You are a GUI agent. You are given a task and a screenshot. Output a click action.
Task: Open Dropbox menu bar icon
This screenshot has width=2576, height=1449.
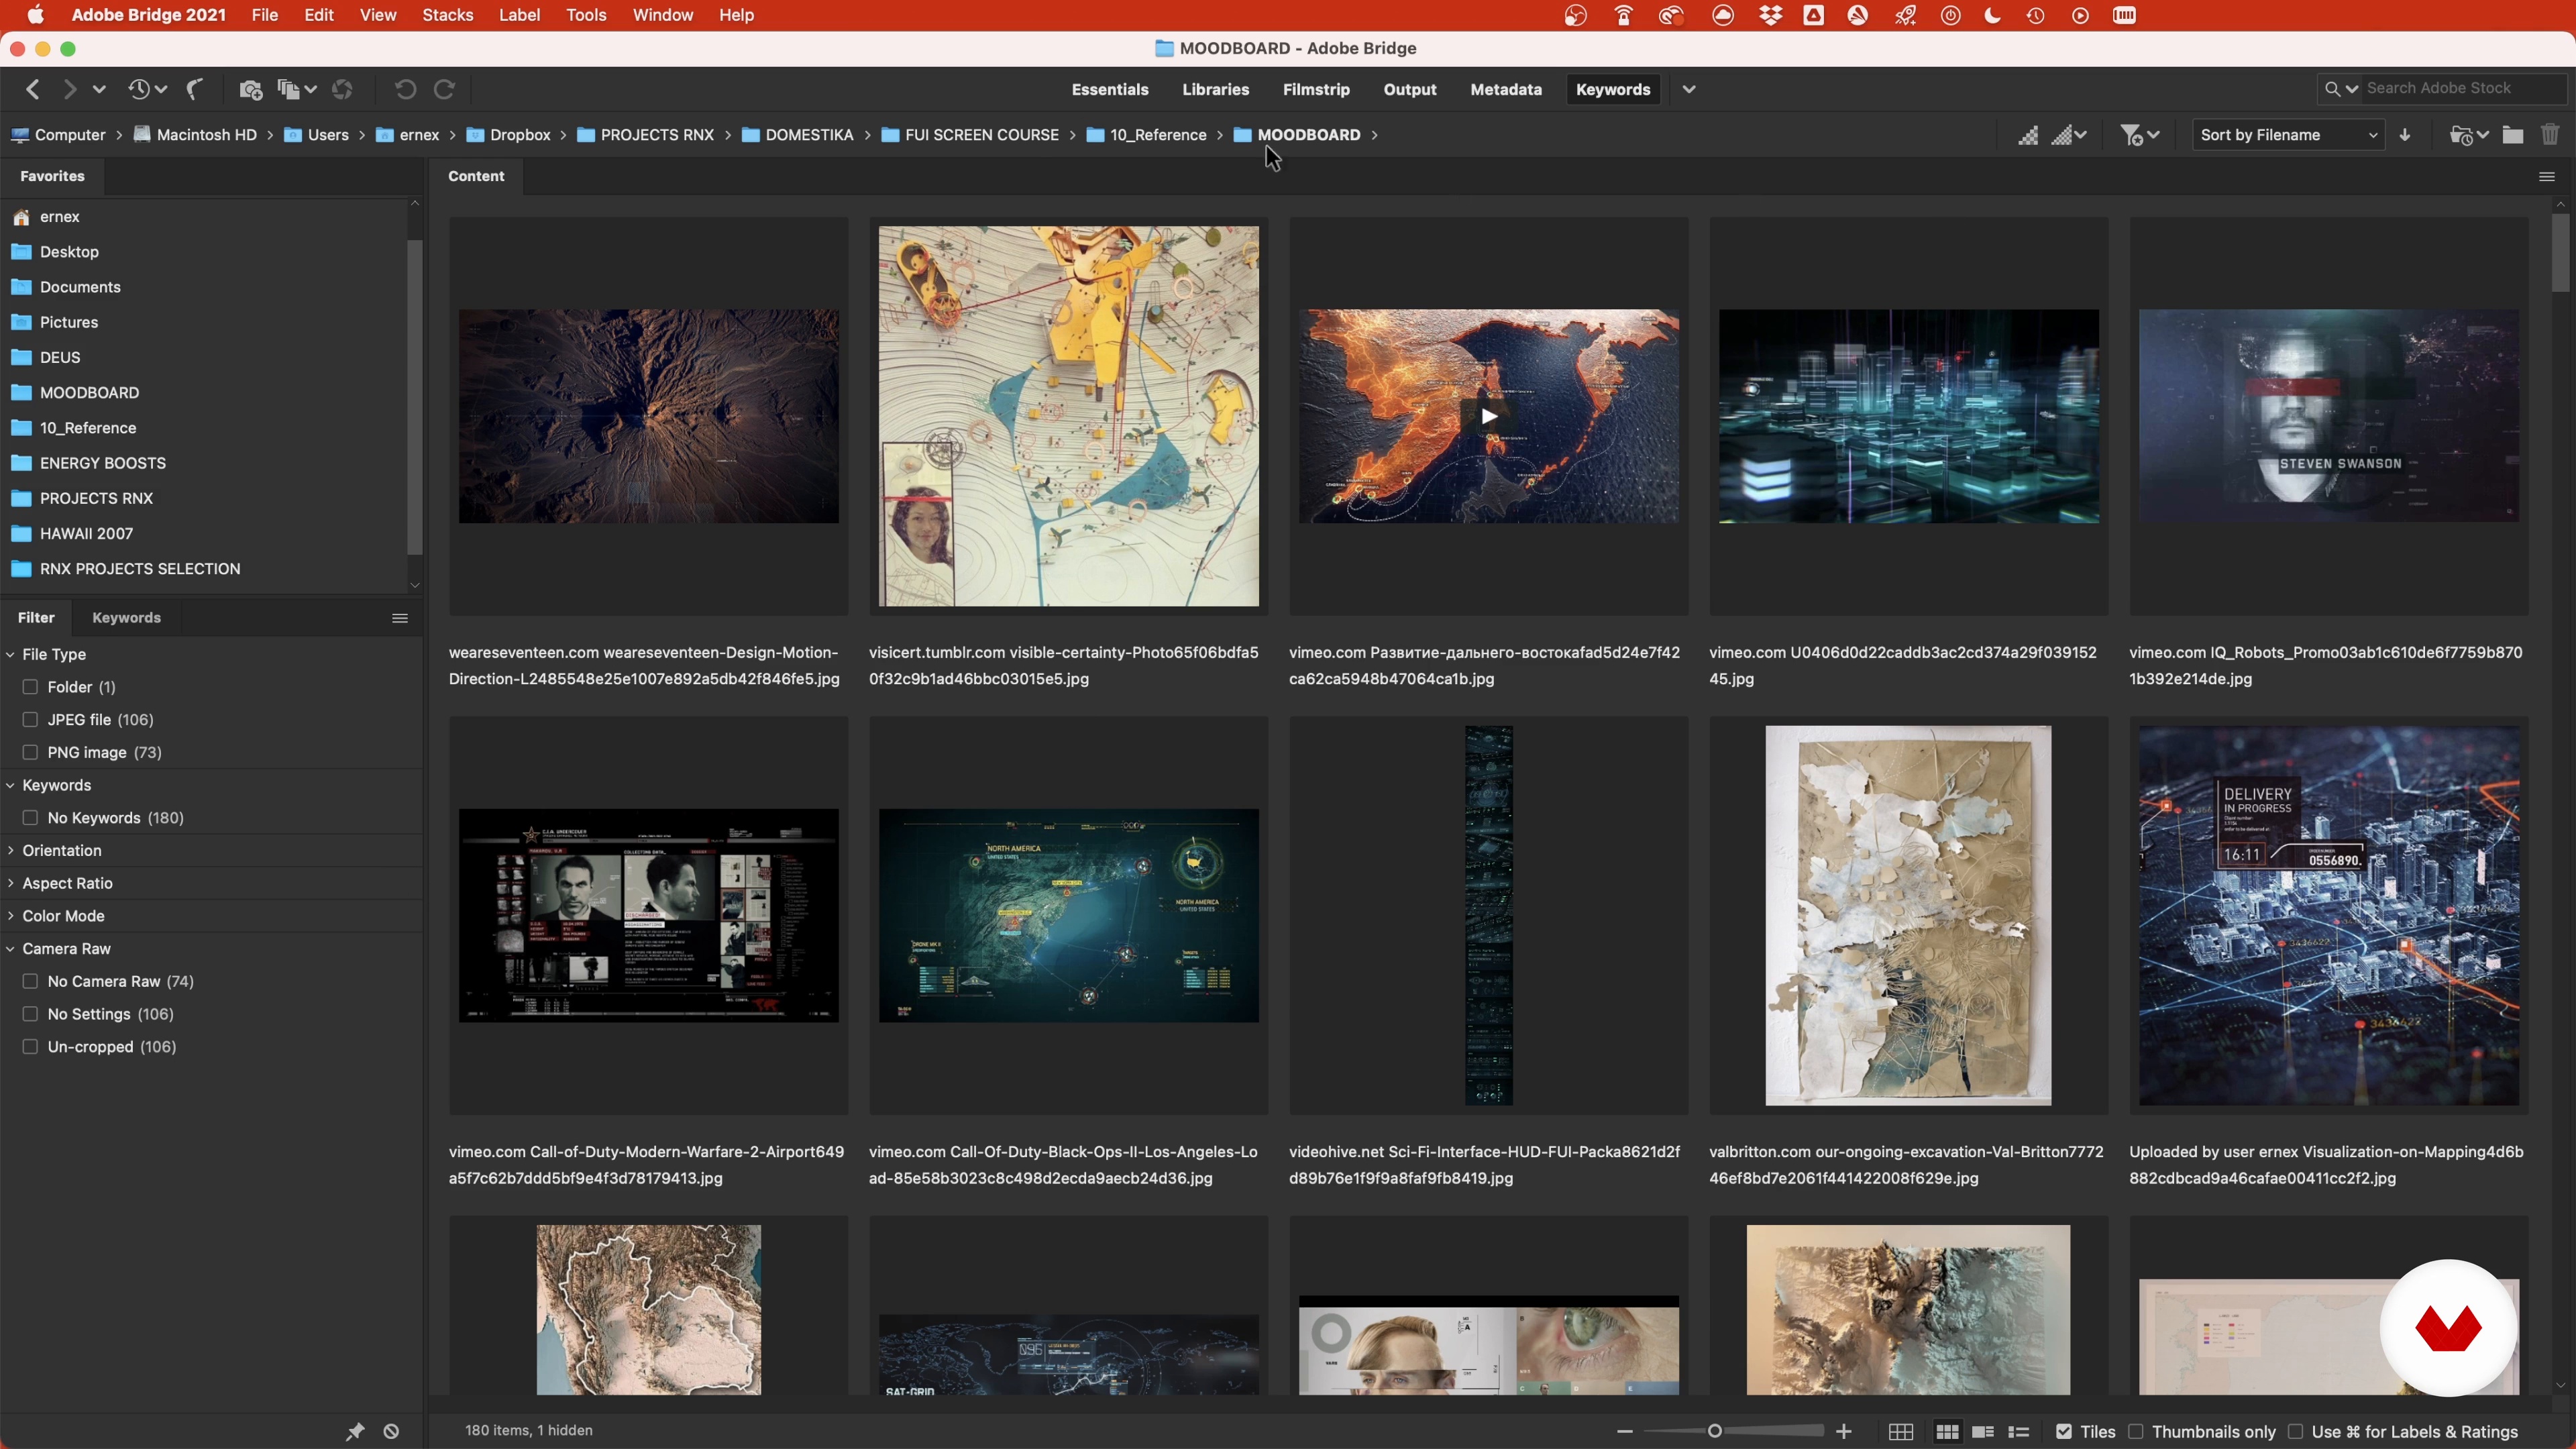[x=1770, y=15]
